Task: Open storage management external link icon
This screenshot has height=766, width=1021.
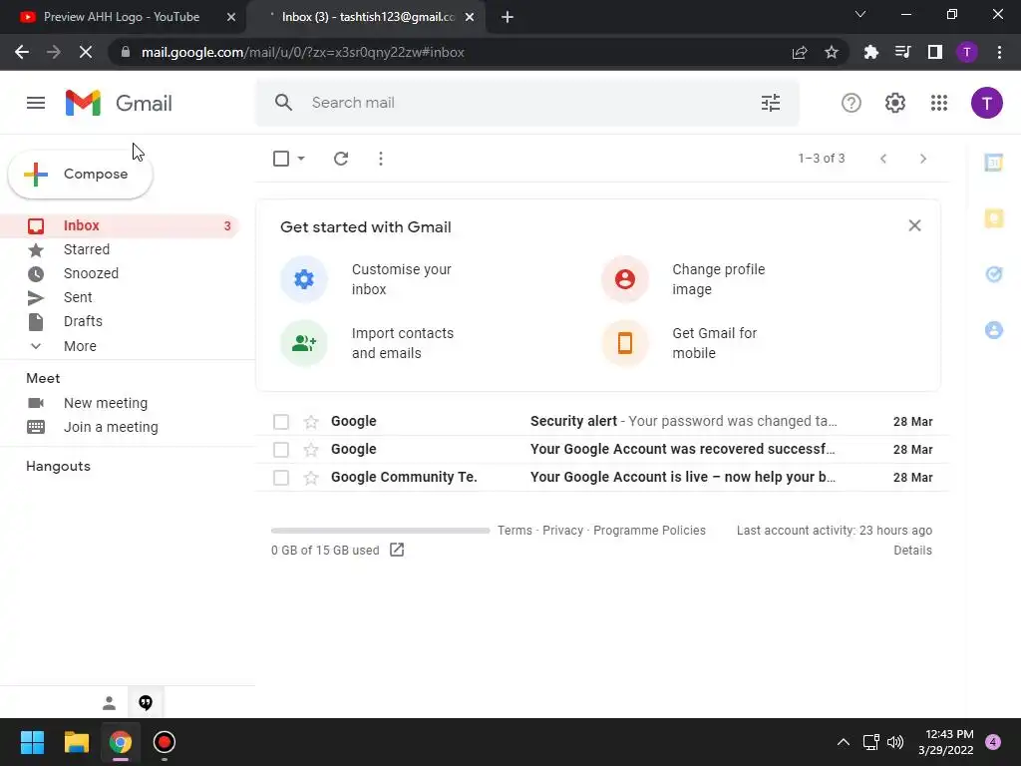Action: click(x=397, y=550)
